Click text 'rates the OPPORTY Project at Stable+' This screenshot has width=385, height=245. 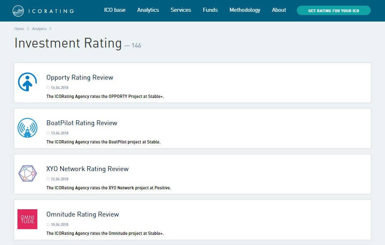coord(126,96)
